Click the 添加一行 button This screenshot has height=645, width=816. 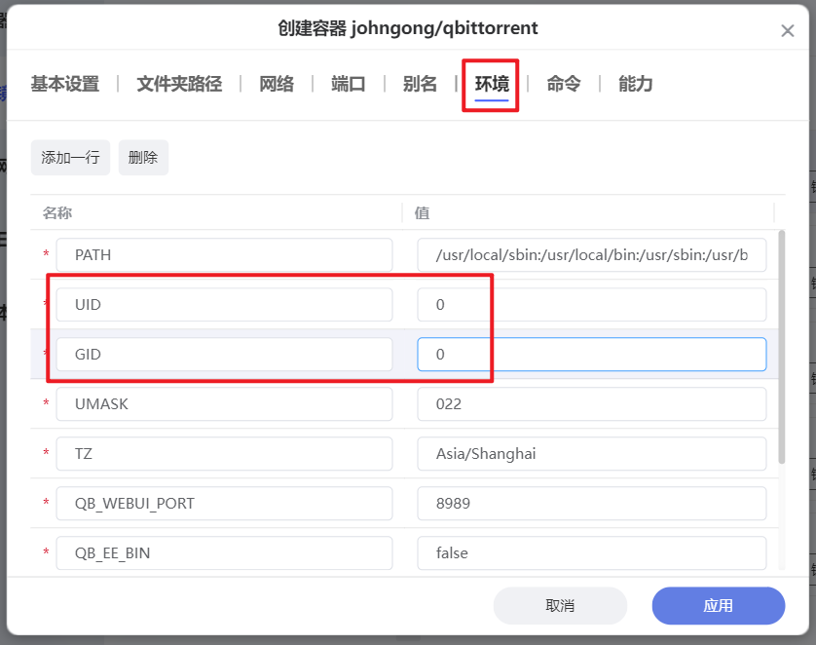[70, 157]
